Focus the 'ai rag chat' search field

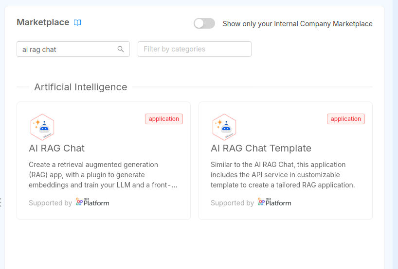(x=73, y=49)
